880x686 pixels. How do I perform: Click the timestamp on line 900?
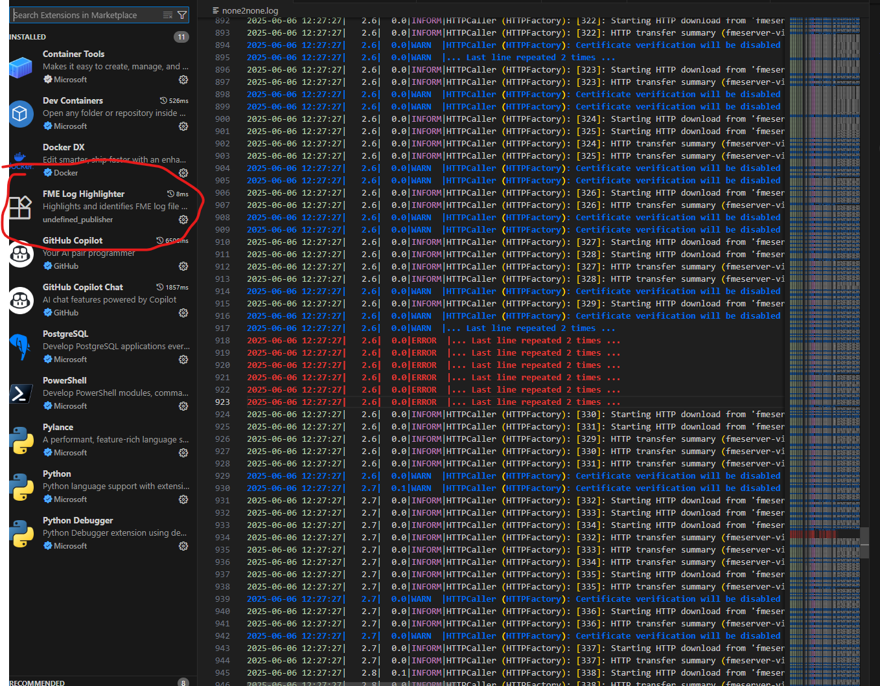click(x=294, y=119)
